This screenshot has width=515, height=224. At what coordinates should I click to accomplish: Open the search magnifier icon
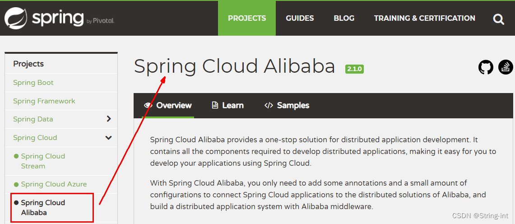pos(498,19)
